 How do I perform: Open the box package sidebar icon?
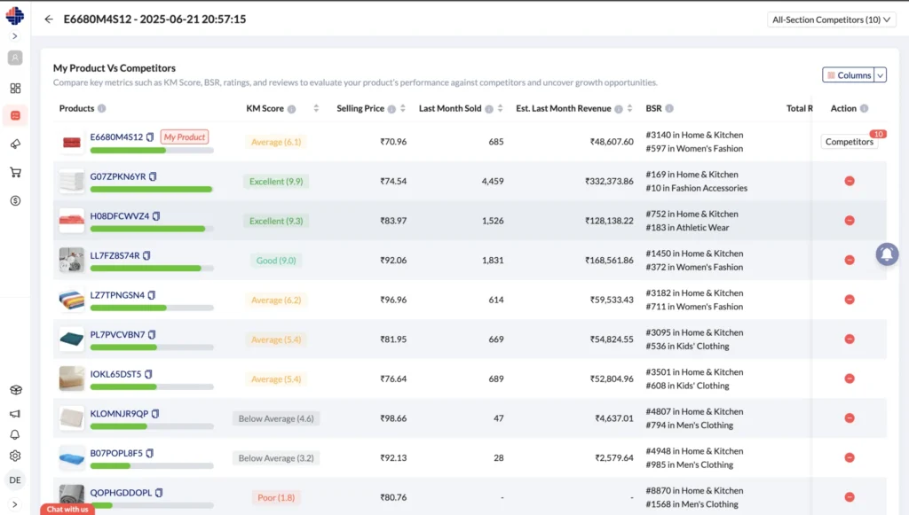click(16, 390)
